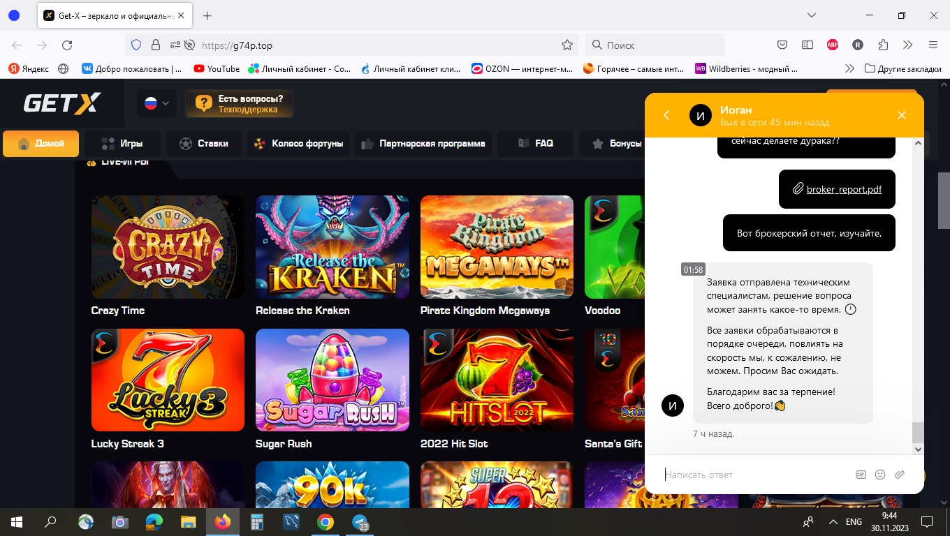Click the GETX logo
This screenshot has height=536, width=950.
(62, 103)
